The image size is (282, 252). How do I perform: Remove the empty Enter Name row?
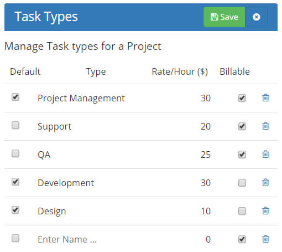(265, 239)
